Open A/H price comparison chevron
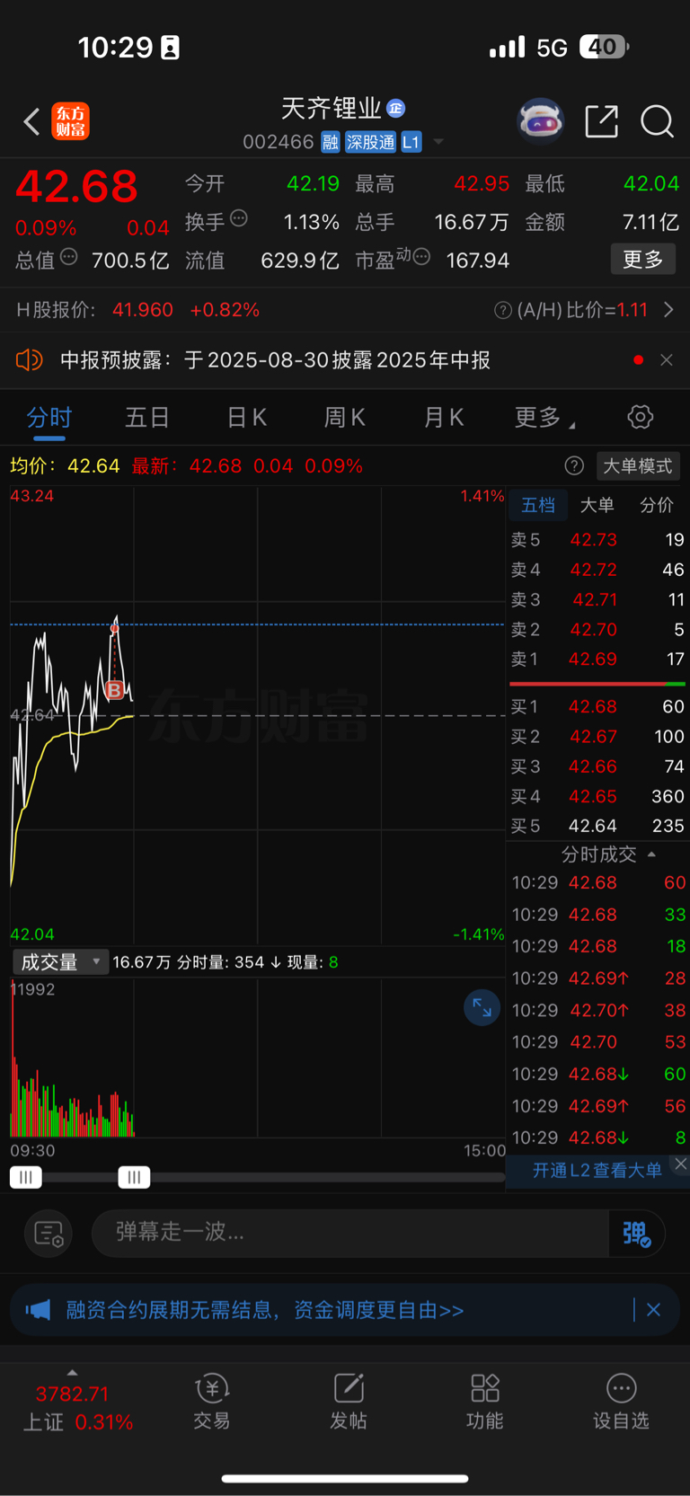 tap(668, 310)
